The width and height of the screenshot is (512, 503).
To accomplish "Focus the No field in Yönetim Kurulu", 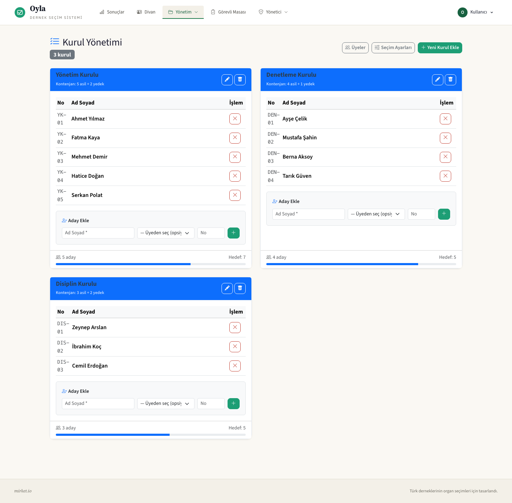I will click(x=211, y=233).
